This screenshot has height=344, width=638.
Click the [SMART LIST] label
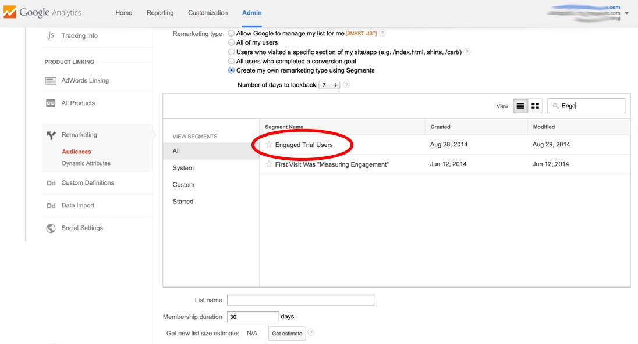coord(361,33)
